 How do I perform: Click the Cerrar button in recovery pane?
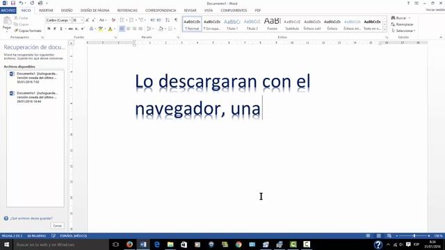[57, 226]
